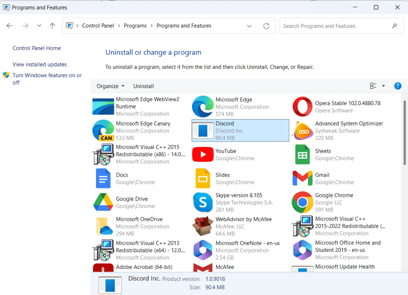Select the Google Drive icon
The image size is (408, 295).
(x=103, y=202)
